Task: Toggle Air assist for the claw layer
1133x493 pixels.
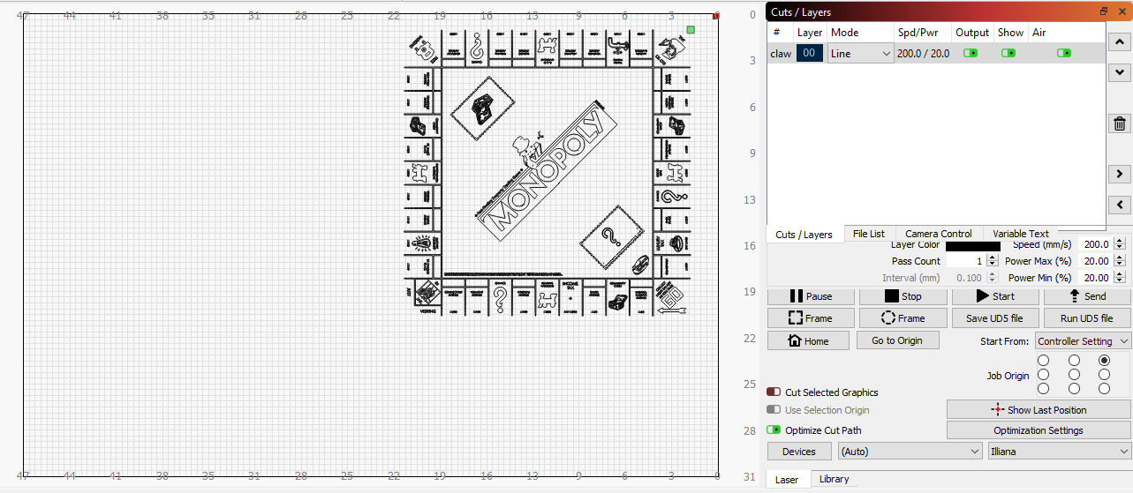Action: [1064, 54]
